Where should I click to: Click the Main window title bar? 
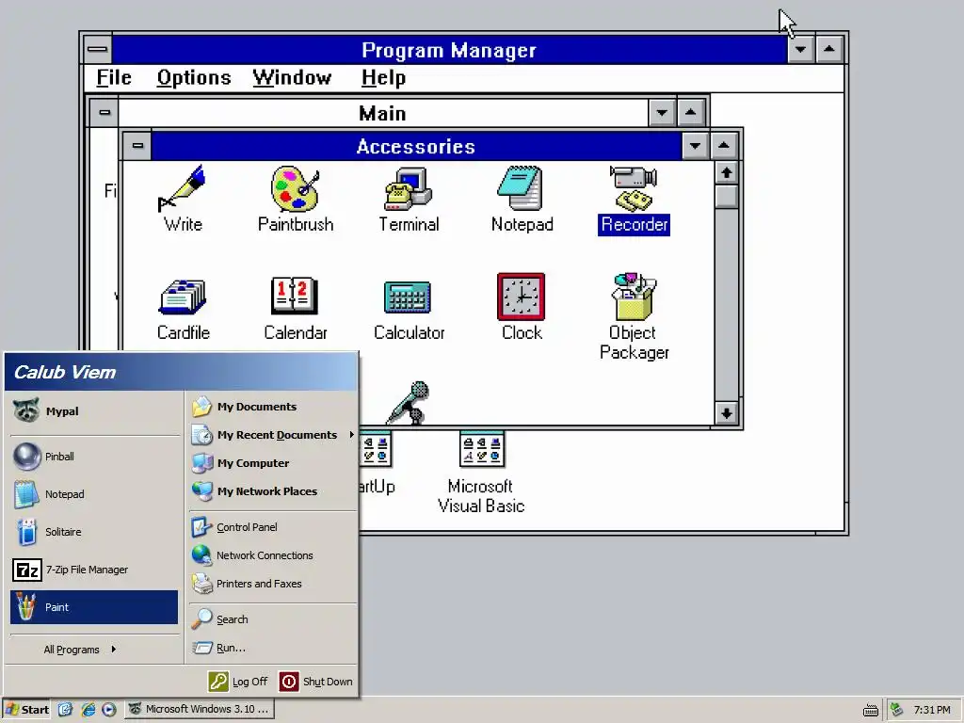383,113
